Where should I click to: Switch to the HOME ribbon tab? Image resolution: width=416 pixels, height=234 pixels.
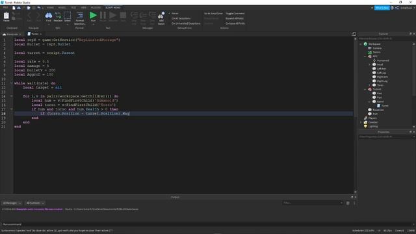[x=50, y=8]
